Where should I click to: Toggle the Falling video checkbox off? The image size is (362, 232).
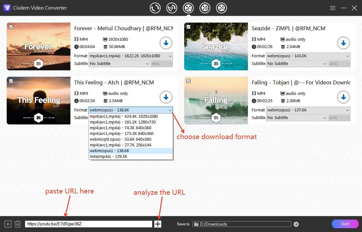pos(189,81)
